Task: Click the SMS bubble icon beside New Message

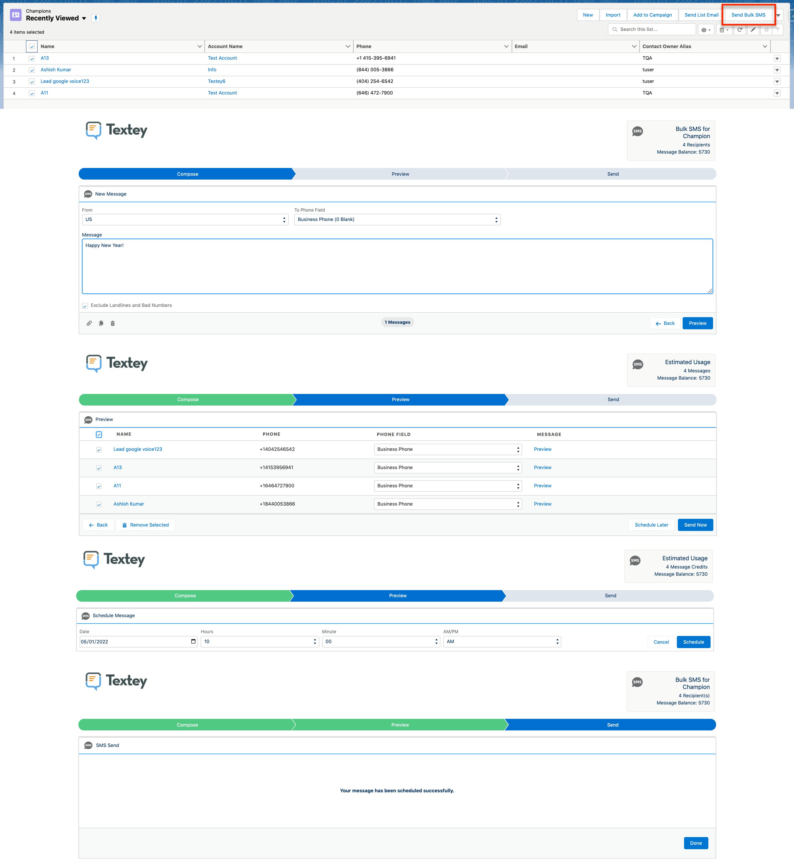Action: click(x=88, y=194)
